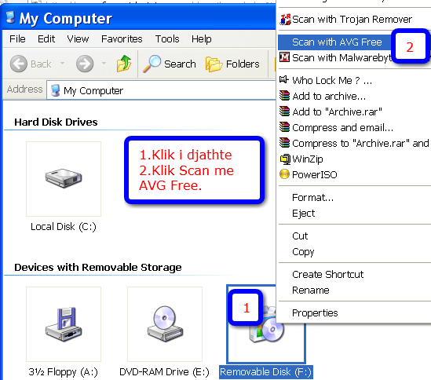The image size is (431, 380).
Task: Open the Forward history dropdown arrow
Action: coord(104,64)
